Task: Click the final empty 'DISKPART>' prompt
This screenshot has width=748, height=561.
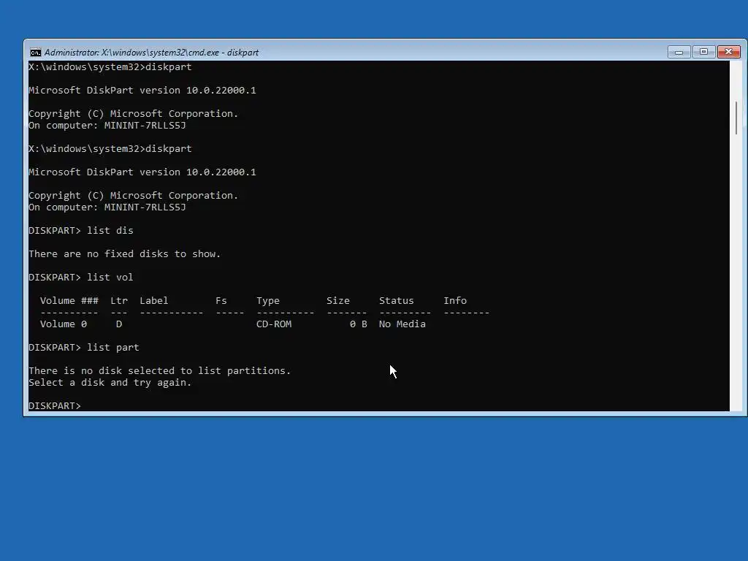Action: click(55, 405)
